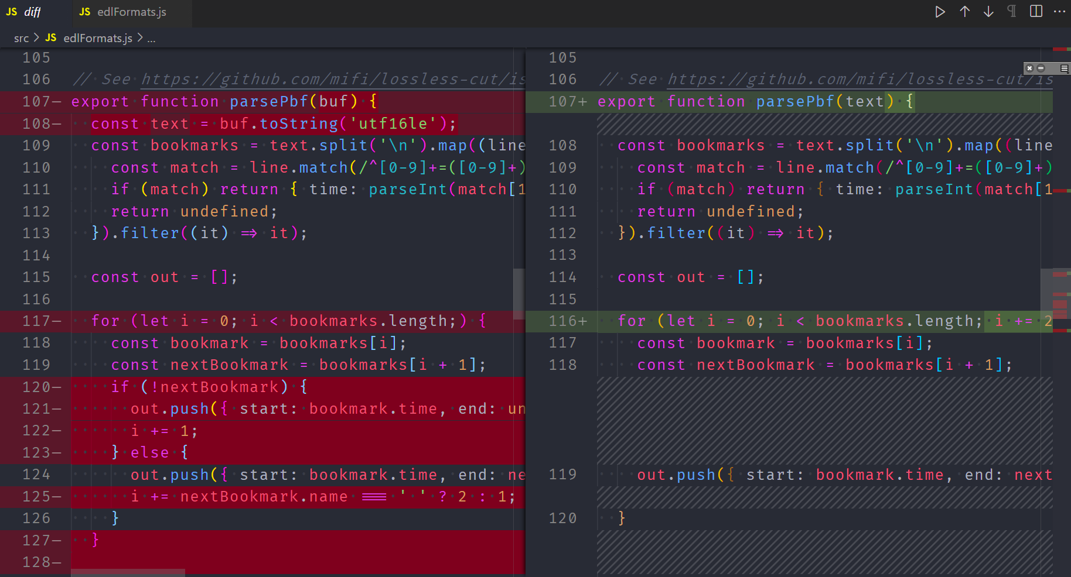Image resolution: width=1071 pixels, height=577 pixels.
Task: Minimize the floating overlay using the minus icon
Action: (x=1042, y=68)
